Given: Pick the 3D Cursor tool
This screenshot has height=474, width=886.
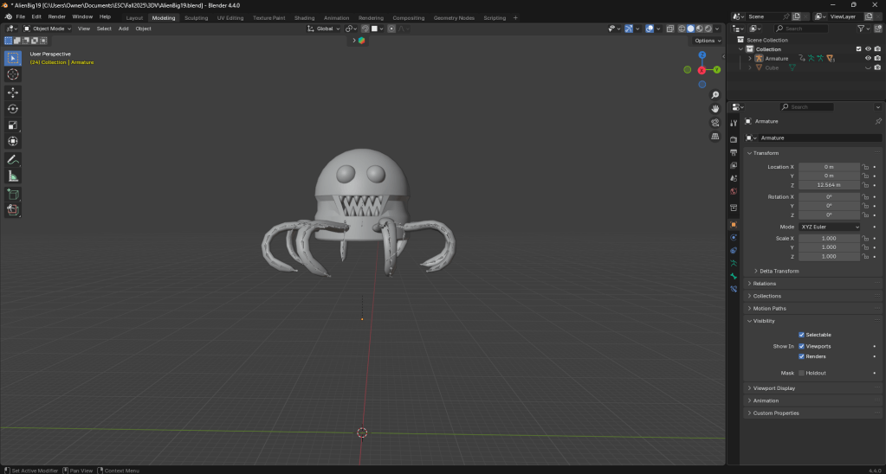Looking at the screenshot, I should click(13, 74).
